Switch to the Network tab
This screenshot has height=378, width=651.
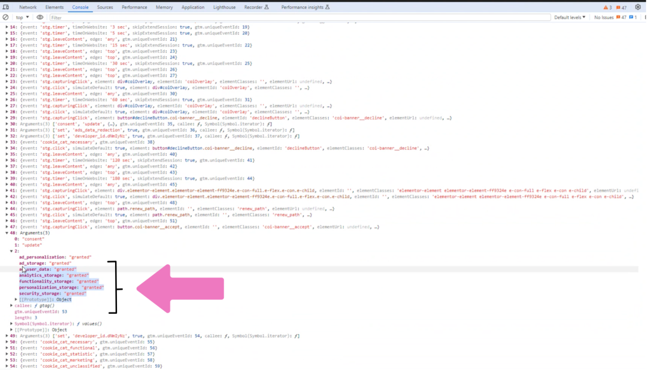pyautogui.click(x=28, y=7)
